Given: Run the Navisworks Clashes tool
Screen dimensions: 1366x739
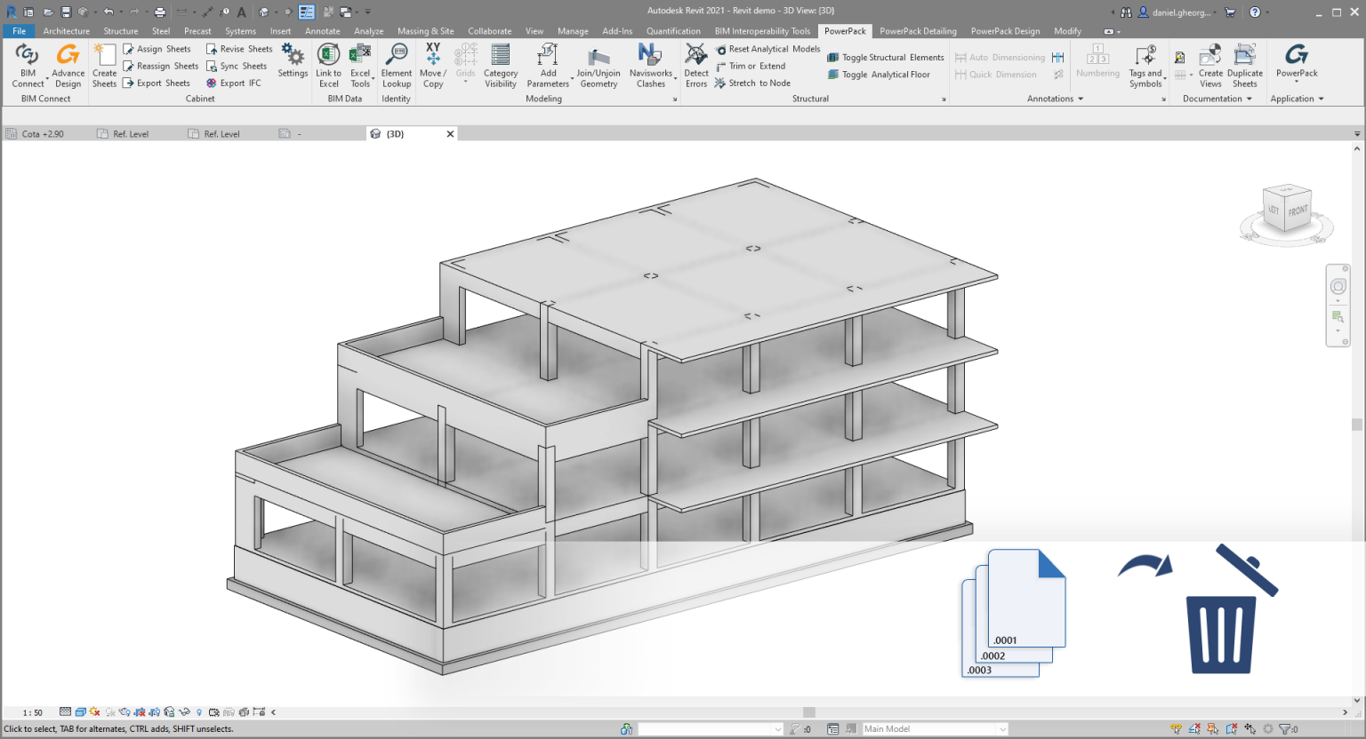Looking at the screenshot, I should [652, 65].
